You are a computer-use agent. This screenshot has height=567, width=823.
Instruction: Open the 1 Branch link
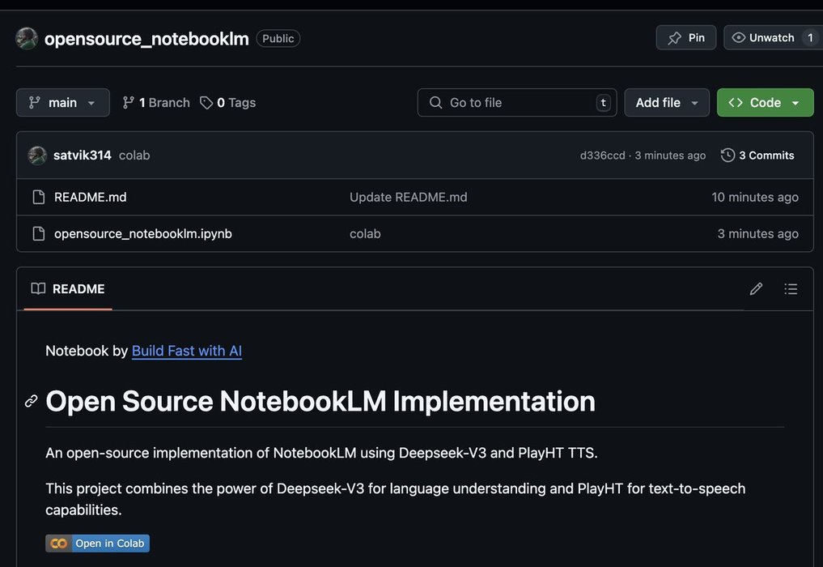tap(156, 103)
